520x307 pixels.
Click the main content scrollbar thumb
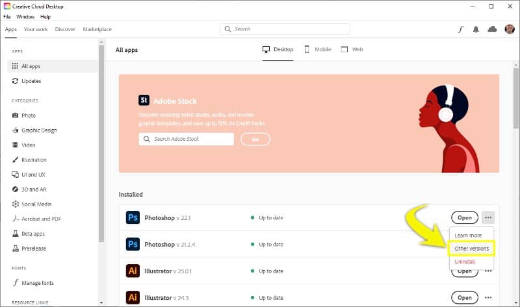click(x=515, y=99)
